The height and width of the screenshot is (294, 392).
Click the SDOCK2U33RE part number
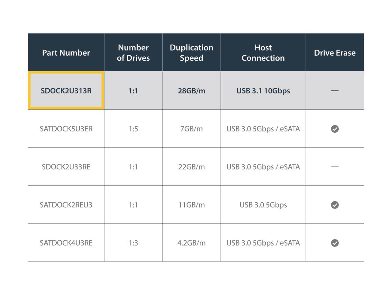coord(66,167)
